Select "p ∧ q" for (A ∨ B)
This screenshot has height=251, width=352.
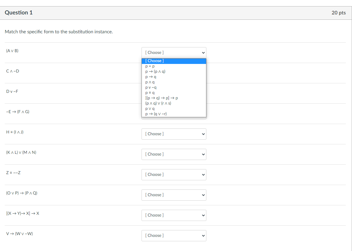150,82
